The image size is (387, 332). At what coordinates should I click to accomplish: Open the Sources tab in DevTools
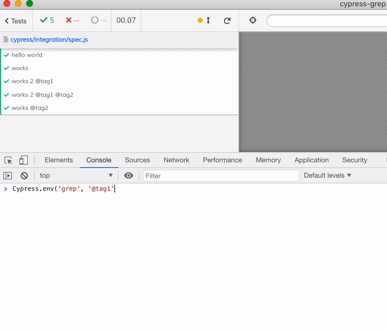coord(137,160)
